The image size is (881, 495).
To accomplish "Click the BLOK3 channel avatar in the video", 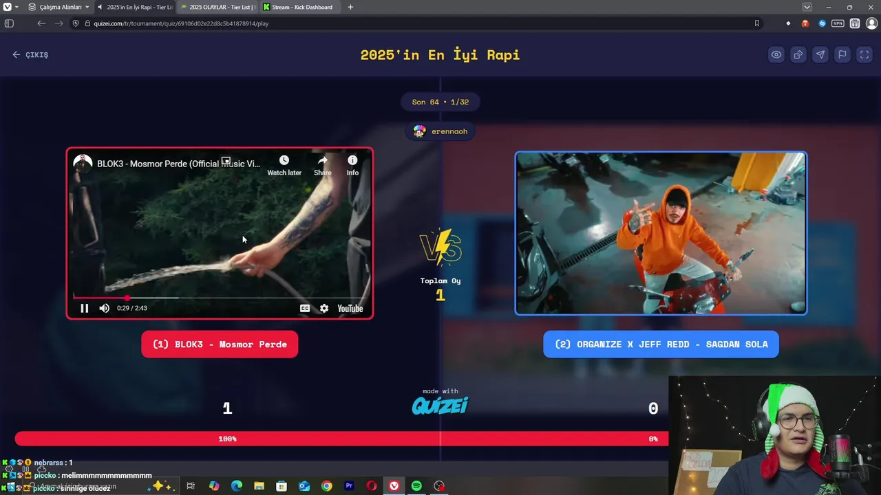I will 83,164.
